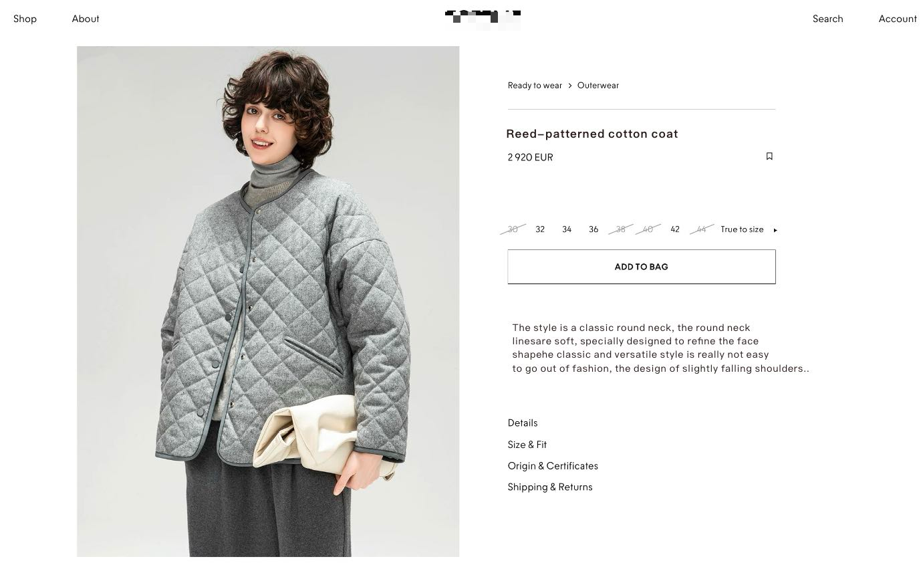Open the coat product photo
The height and width of the screenshot is (571, 921).
(268, 302)
